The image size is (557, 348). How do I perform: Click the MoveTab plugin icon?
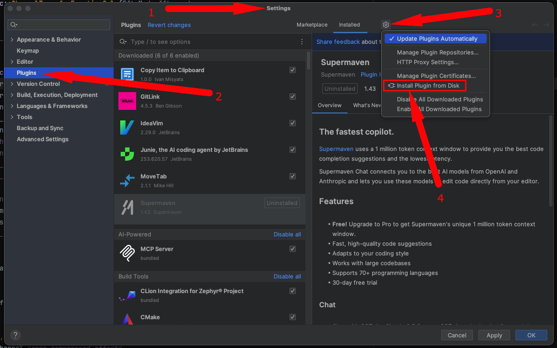pos(127,181)
